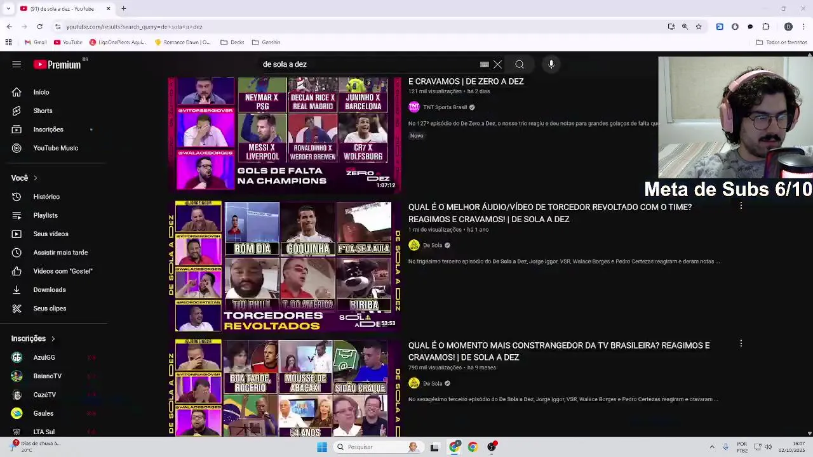Open E CRAVAMOS DE ZERO A DEZ title
This screenshot has width=813, height=457.
pyautogui.click(x=466, y=81)
